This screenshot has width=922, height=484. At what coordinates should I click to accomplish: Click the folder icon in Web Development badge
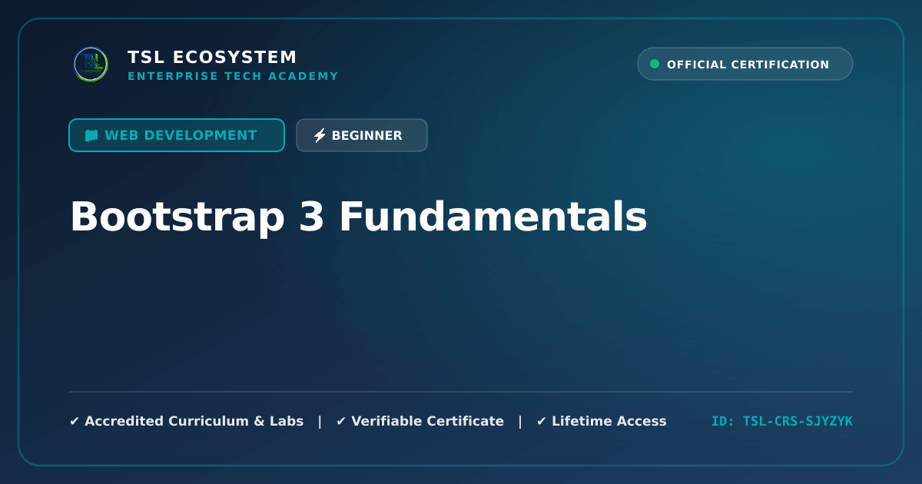click(x=91, y=135)
